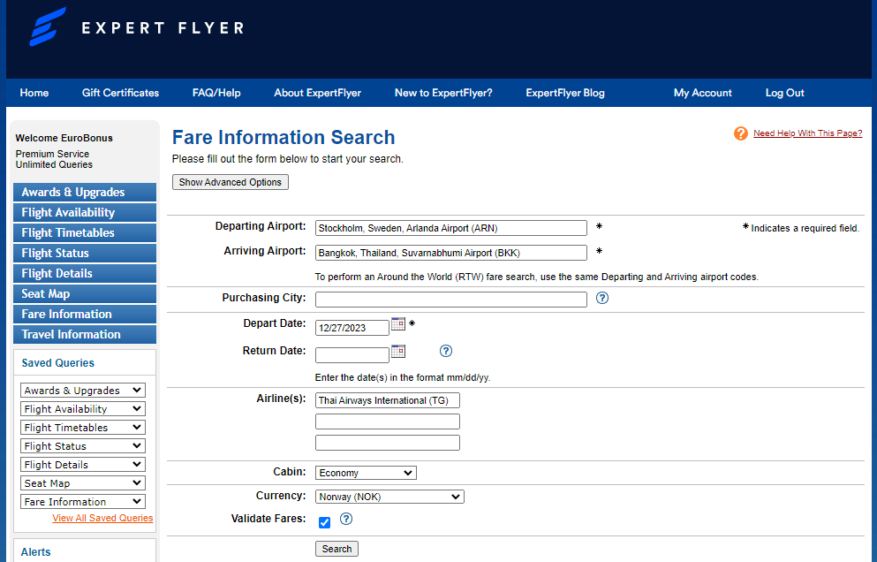
Task: Expand Flight Availability saved queries dropdown
Action: click(83, 408)
